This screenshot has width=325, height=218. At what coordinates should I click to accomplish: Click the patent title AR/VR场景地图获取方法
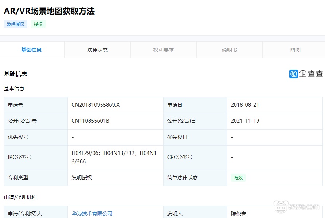pos(49,11)
